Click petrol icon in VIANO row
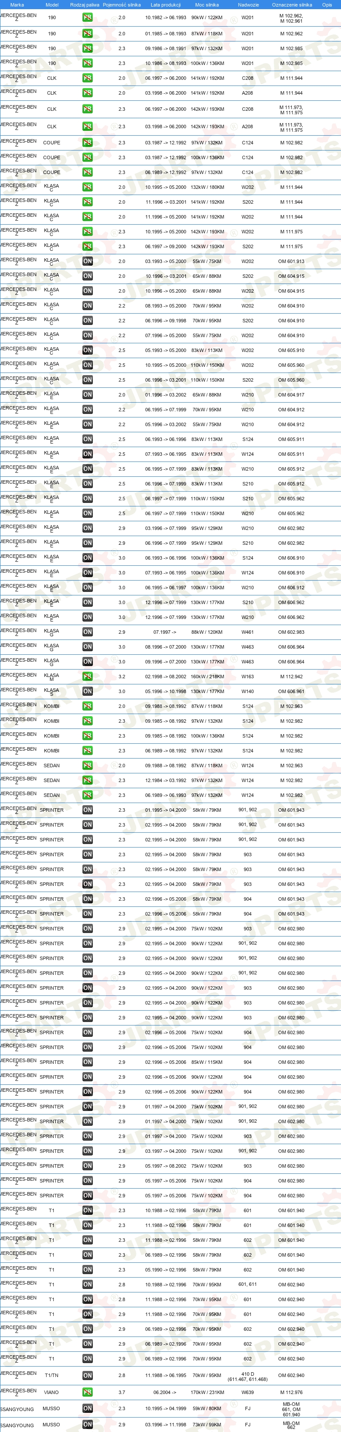This screenshot has width=341, height=1432. point(87,1393)
